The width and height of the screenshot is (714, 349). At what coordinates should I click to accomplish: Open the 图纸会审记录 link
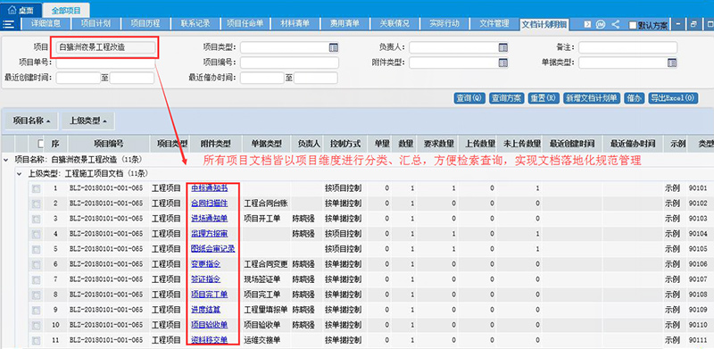(x=213, y=249)
